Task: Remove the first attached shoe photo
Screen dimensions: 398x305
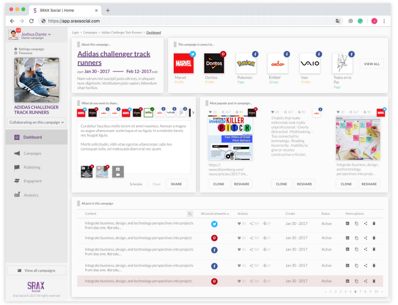Action: click(92, 167)
